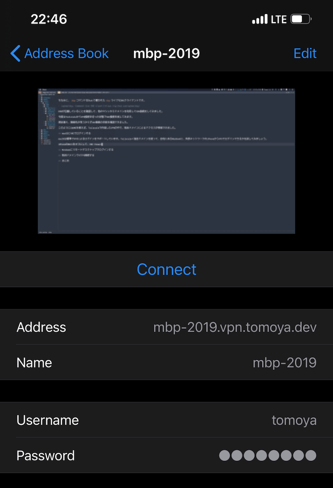Tap the Name row label
This screenshot has width=333, height=488.
tap(34, 363)
